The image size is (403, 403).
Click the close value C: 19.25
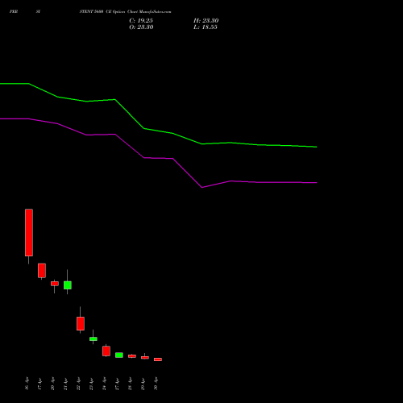tap(141, 20)
